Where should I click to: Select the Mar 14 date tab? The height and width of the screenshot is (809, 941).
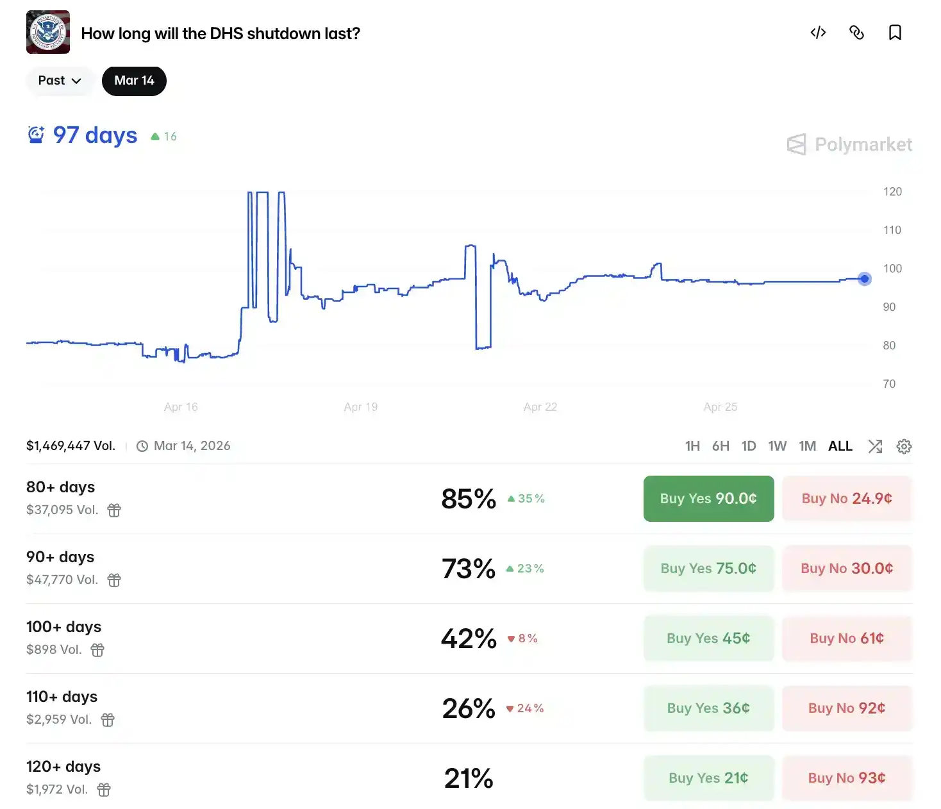pyautogui.click(x=134, y=81)
